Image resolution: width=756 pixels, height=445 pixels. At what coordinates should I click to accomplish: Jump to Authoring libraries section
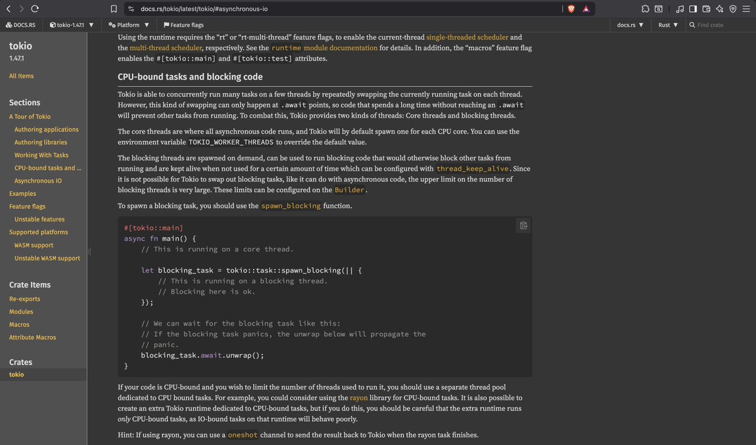tap(41, 142)
